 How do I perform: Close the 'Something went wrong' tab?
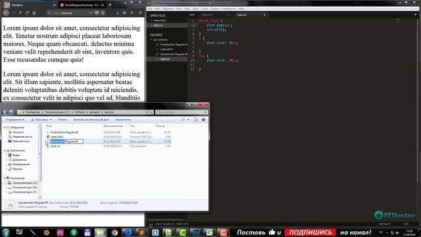pos(103,5)
